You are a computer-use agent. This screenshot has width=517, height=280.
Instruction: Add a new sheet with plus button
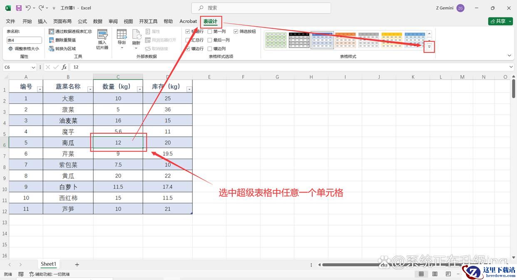pyautogui.click(x=77, y=265)
